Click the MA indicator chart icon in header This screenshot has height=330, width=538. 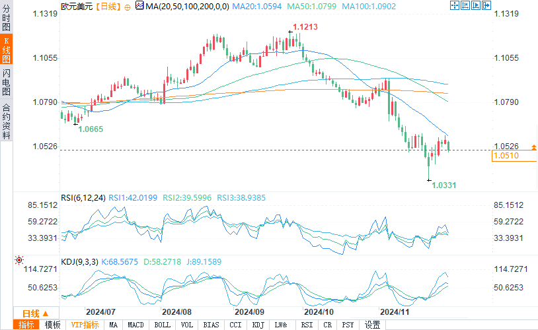click(139, 5)
